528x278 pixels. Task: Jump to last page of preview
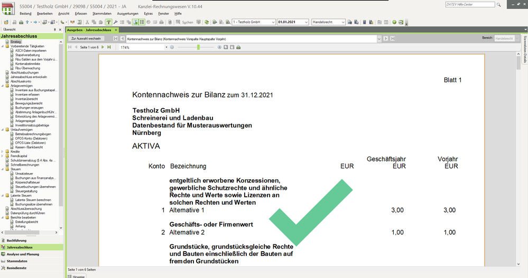coord(109,47)
